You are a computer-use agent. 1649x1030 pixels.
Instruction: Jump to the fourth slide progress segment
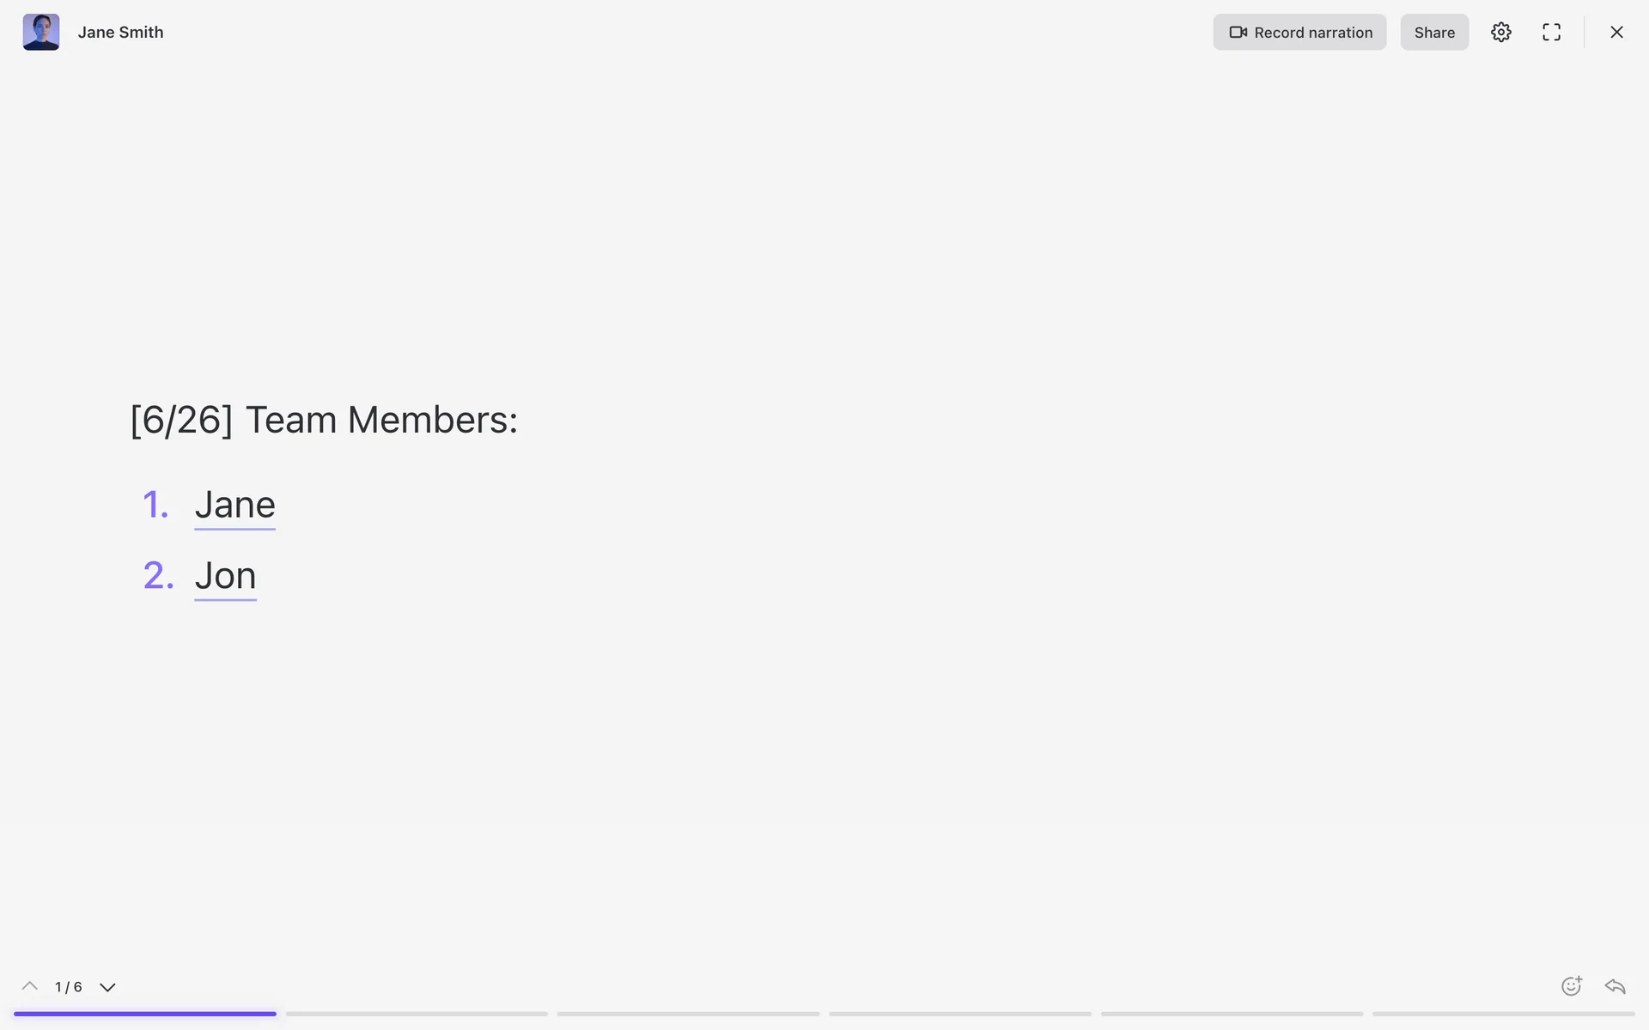click(960, 1014)
